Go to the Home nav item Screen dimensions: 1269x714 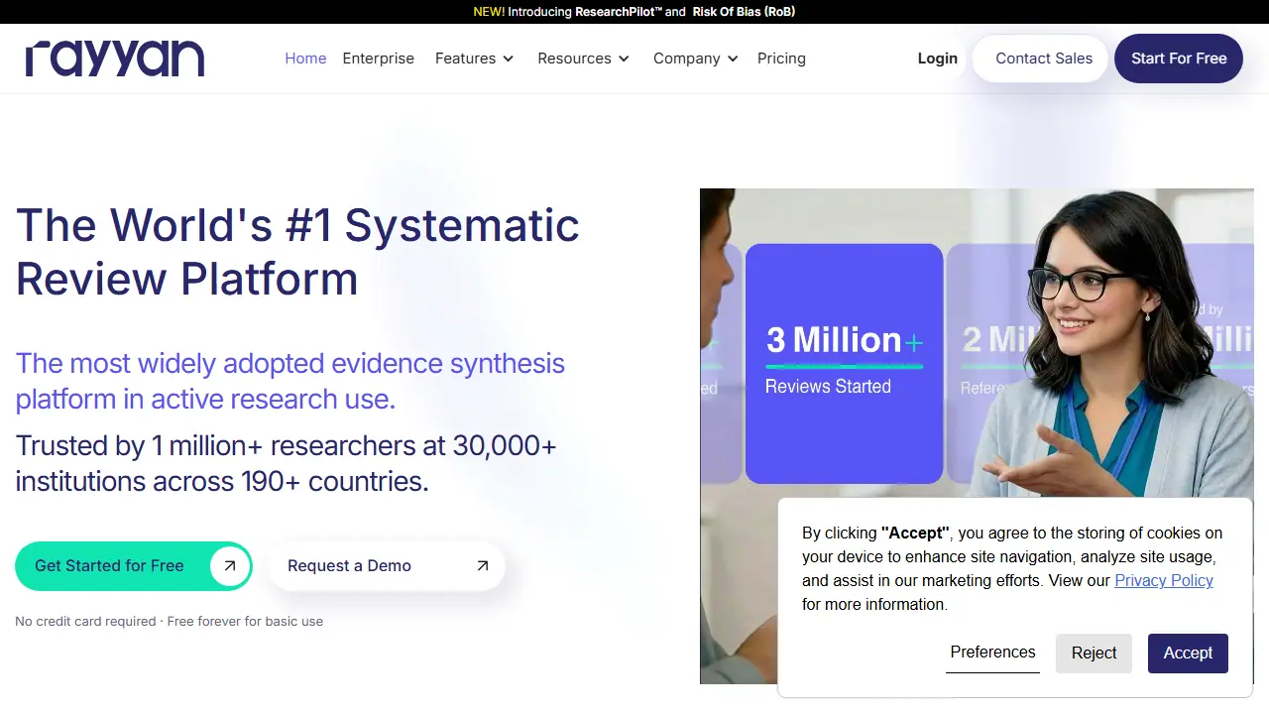pyautogui.click(x=305, y=59)
